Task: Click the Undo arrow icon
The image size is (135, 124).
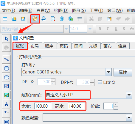Action: tap(118, 19)
